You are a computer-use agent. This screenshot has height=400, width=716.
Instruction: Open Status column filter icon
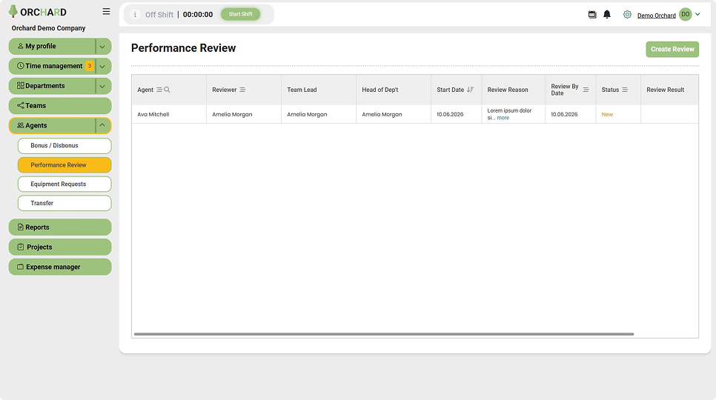pyautogui.click(x=625, y=90)
